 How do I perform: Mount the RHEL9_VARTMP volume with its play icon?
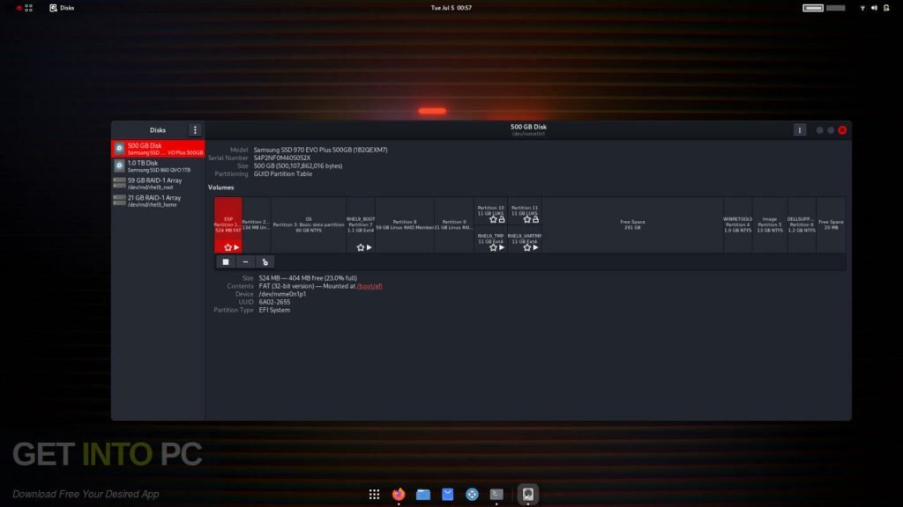535,247
